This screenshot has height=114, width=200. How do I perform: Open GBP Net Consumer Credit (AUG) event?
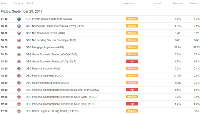pos(45,33)
